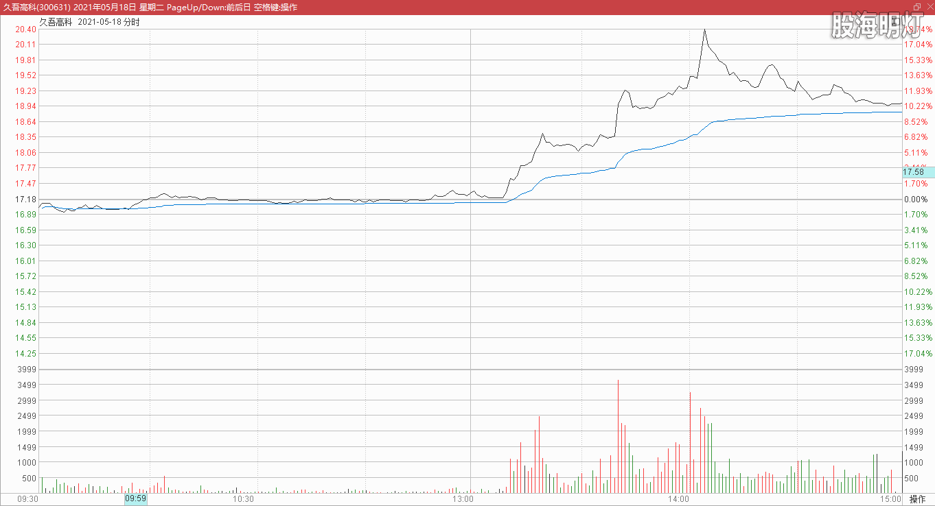Viewport: 935px width, 506px height.
Task: Restore down the chart window
Action: coord(917,7)
